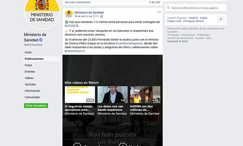Click the search publications input field
The width and height of the screenshot is (243, 146).
(196, 8)
